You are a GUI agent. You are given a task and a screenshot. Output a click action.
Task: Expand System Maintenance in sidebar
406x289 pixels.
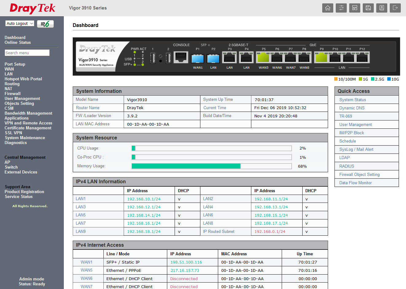tap(25, 138)
